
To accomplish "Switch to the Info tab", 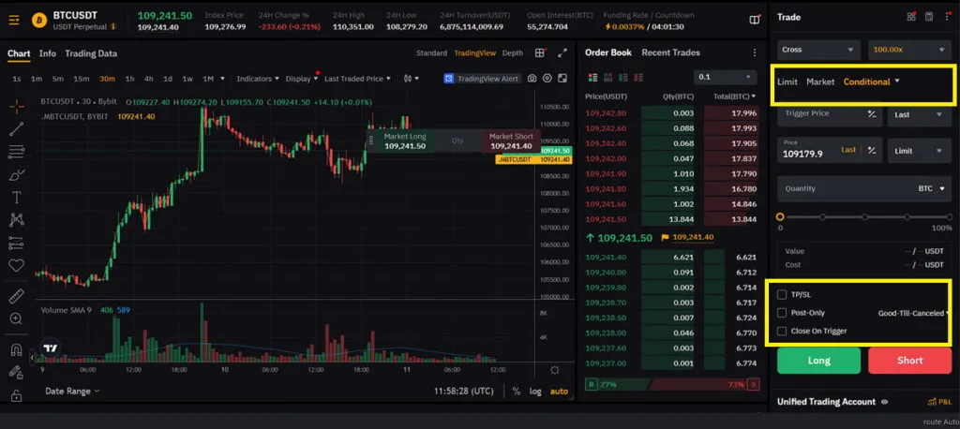I will coord(47,53).
